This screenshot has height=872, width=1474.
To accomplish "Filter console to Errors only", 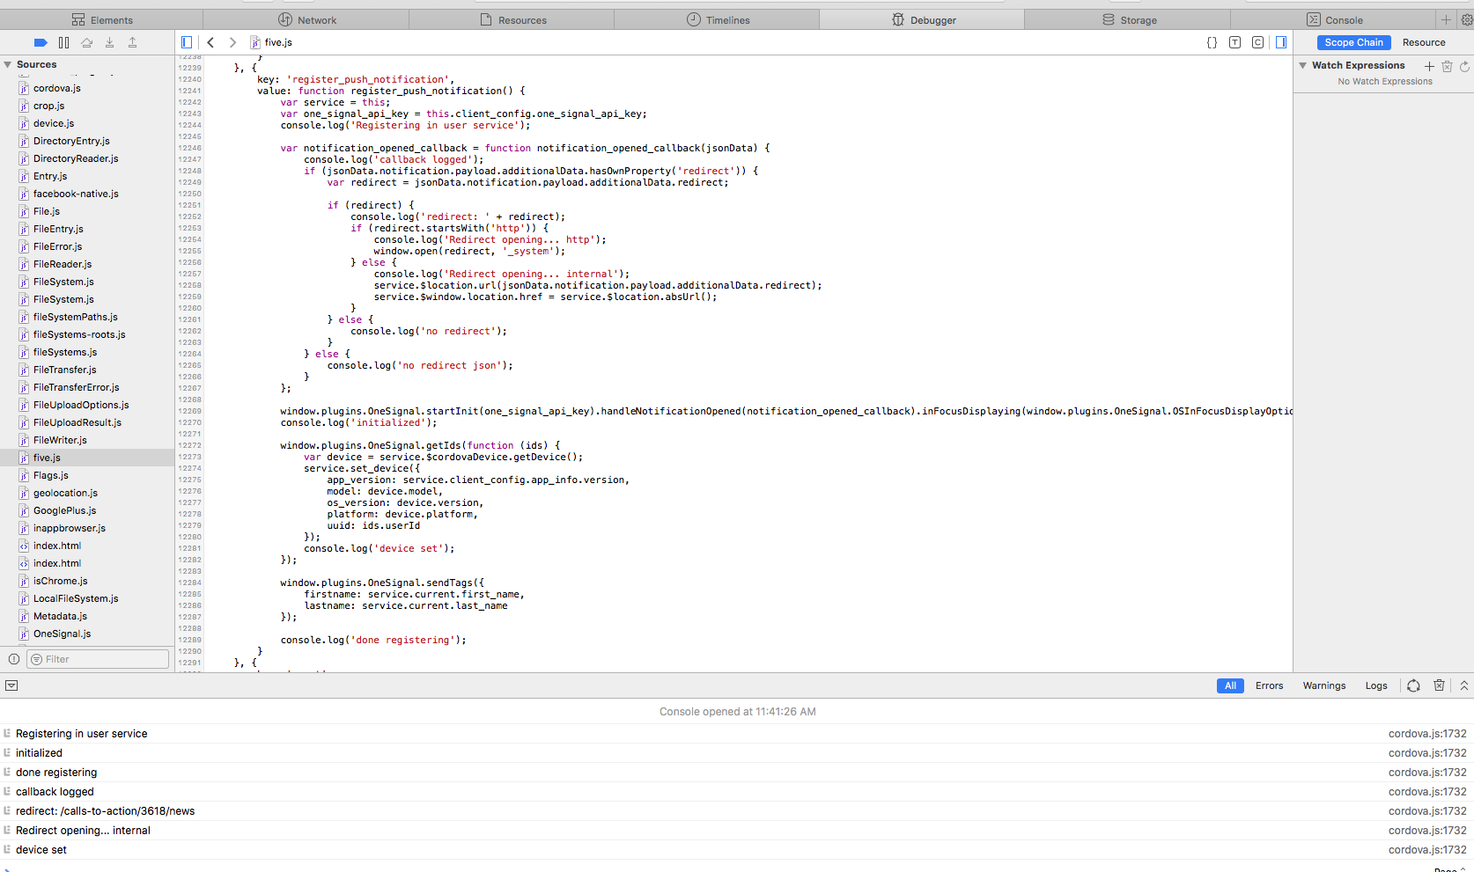I will 1269,685.
